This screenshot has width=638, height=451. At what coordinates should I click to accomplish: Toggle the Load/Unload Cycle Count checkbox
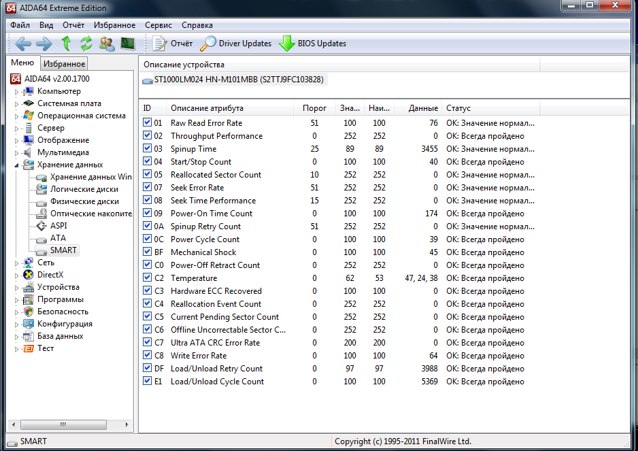pos(148,382)
